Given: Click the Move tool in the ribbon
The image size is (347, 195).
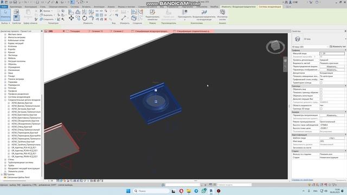Looking at the screenshot, I should pos(71,18).
